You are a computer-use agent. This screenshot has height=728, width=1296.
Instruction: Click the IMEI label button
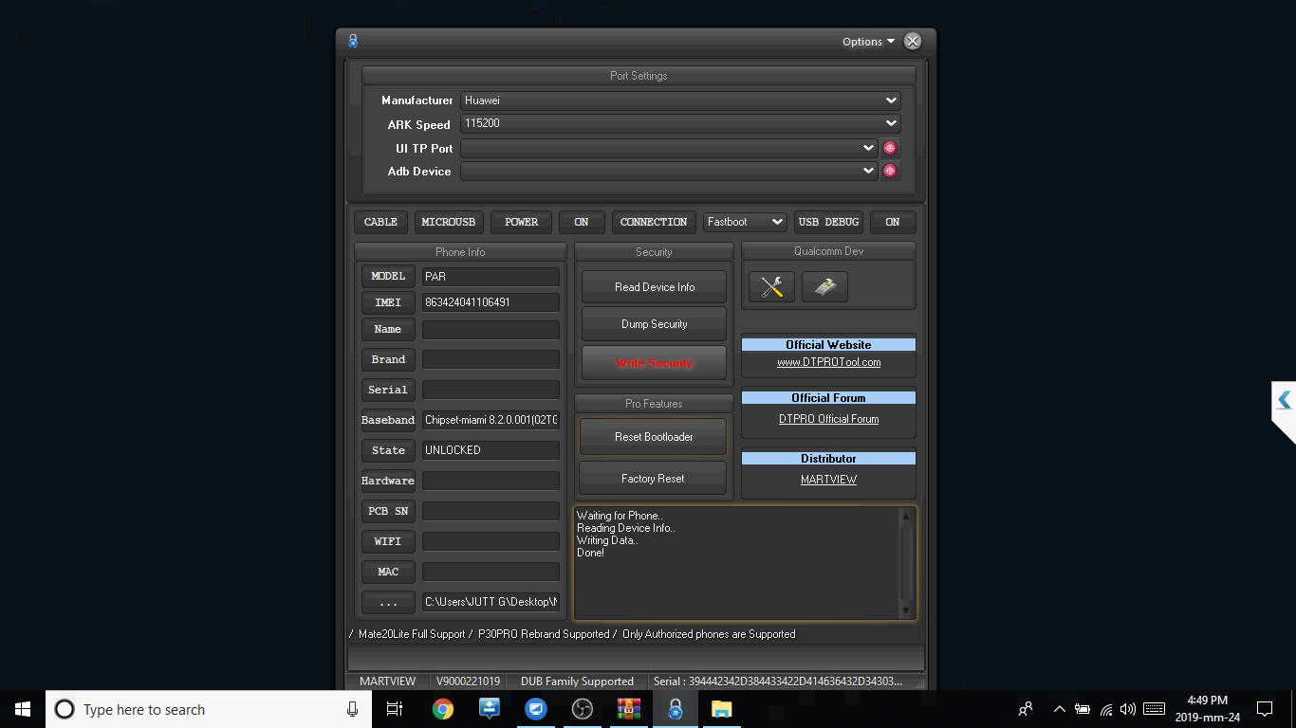click(x=388, y=302)
